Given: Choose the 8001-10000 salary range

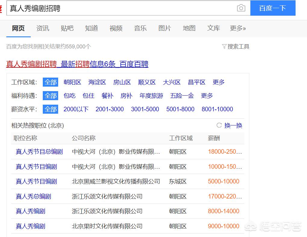Looking at the screenshot, I should (217, 109).
